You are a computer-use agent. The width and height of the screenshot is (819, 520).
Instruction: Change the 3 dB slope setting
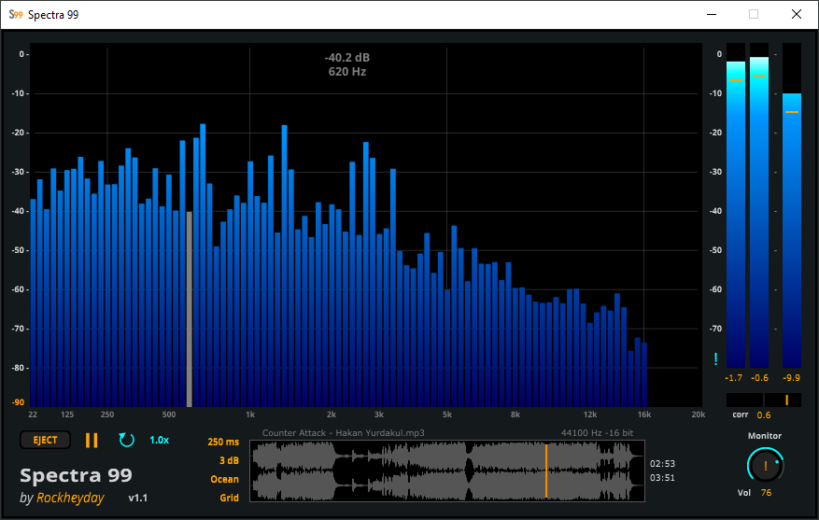228,460
